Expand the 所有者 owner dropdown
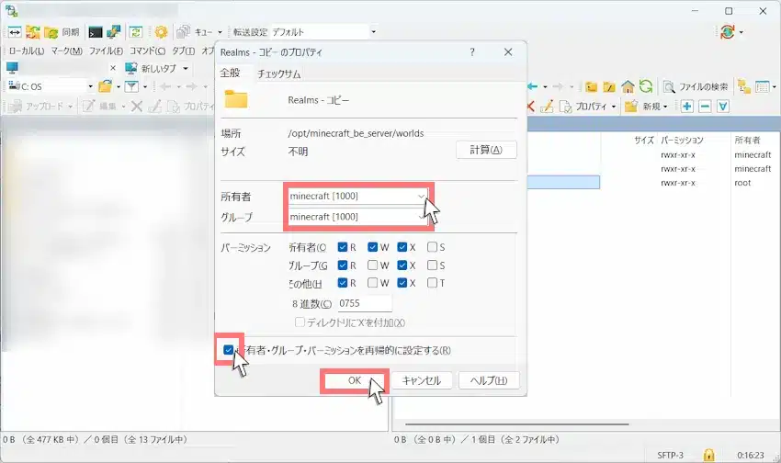Screen dimensions: 781x463 pyautogui.click(x=422, y=196)
